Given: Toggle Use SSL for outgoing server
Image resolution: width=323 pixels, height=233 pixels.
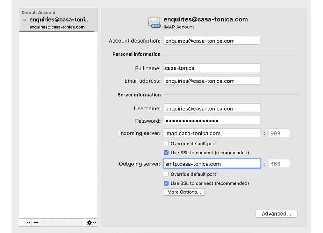Looking at the screenshot, I should (166, 183).
